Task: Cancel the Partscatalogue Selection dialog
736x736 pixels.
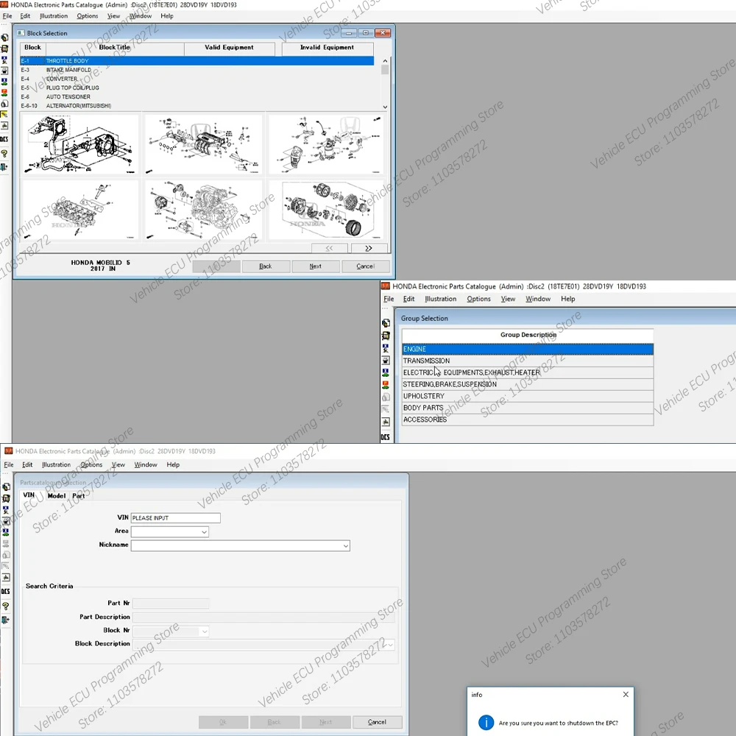Action: 377,722
